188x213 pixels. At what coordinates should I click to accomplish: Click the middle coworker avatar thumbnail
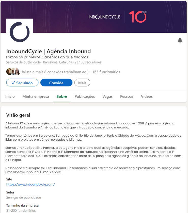coord(13,71)
